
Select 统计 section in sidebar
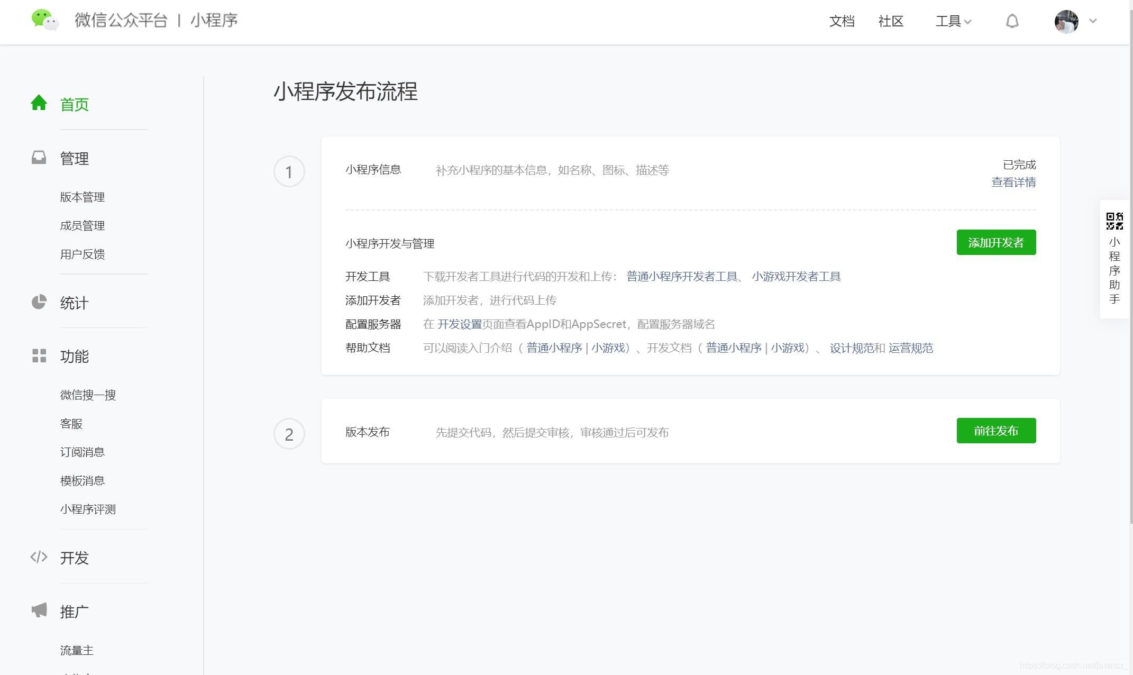pyautogui.click(x=75, y=303)
